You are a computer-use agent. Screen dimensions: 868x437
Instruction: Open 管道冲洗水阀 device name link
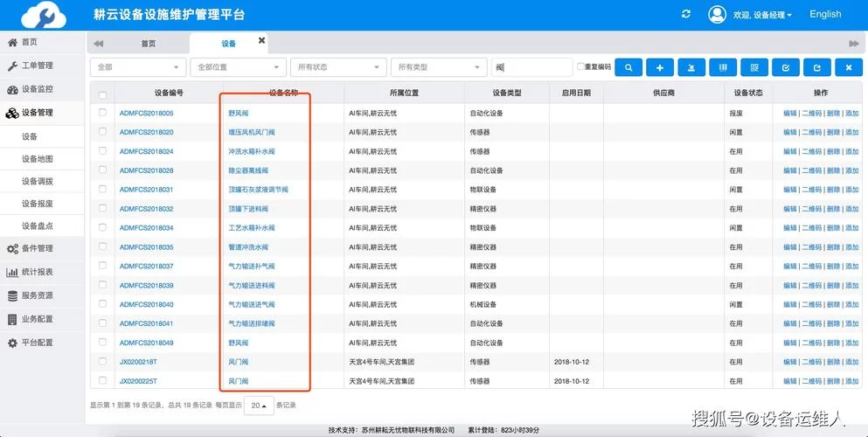pyautogui.click(x=248, y=247)
